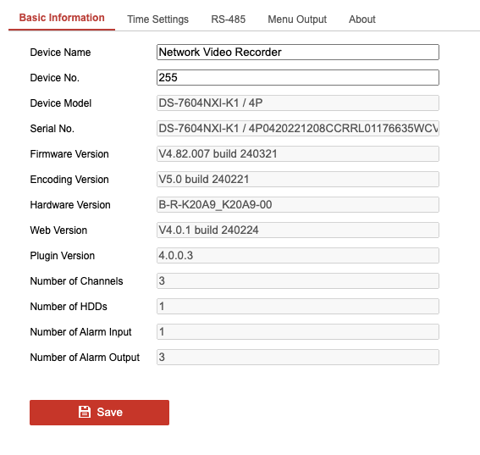Image resolution: width=480 pixels, height=455 pixels.
Task: Open the Menu Output tab
Action: coord(297,19)
